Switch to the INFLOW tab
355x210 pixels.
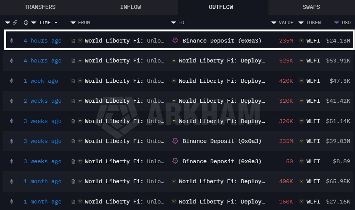pyautogui.click(x=131, y=7)
